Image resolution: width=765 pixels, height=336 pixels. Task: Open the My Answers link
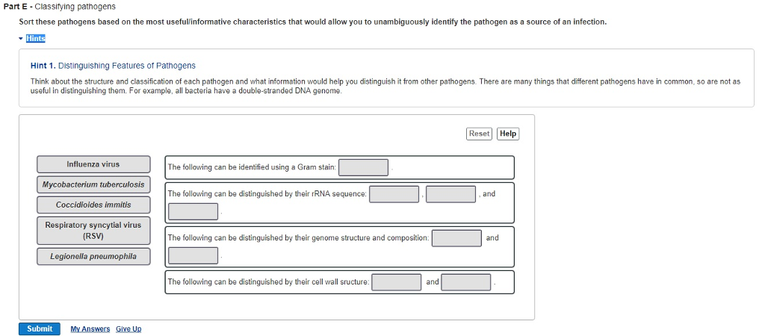[x=90, y=329]
